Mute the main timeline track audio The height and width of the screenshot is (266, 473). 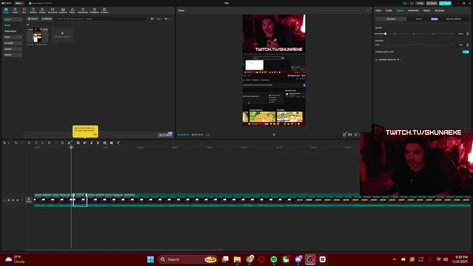point(17,200)
